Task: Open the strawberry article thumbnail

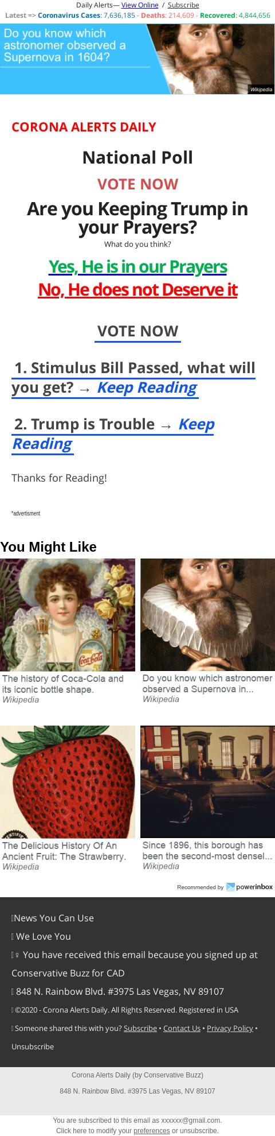Action: 68,782
